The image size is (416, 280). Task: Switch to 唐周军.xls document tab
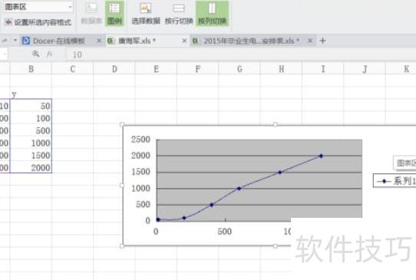[x=137, y=41]
